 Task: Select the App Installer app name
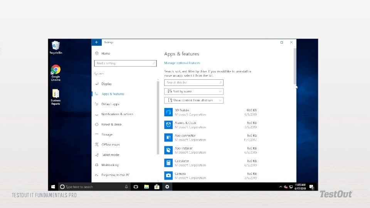183,148
